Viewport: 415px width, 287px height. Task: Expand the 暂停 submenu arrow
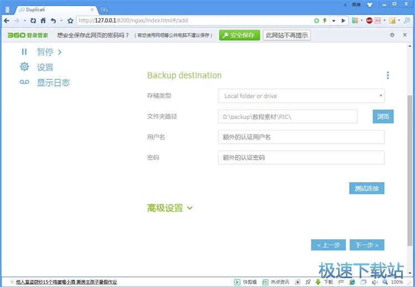[x=60, y=52]
